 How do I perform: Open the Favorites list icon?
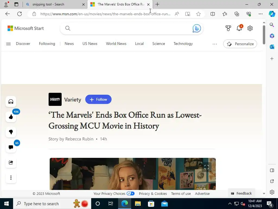[225, 14]
